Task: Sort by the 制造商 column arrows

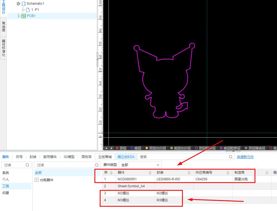Action: coord(267,173)
